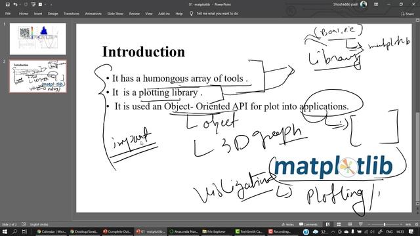Open the Transitions ribbon tab
Screen dimensions: 420x236
(72, 14)
